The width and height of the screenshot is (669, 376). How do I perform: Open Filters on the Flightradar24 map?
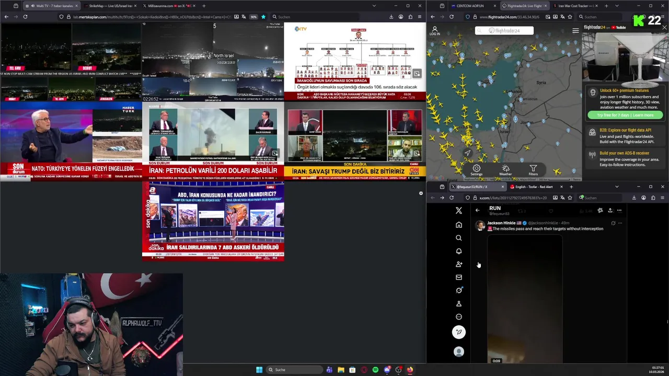coord(533,170)
